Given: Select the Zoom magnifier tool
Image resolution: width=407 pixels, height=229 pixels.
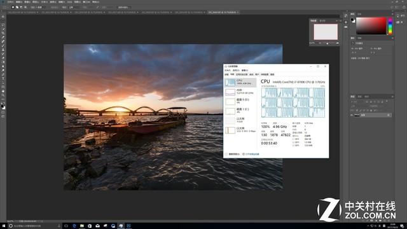Looking at the screenshot, I should click(x=3, y=95).
